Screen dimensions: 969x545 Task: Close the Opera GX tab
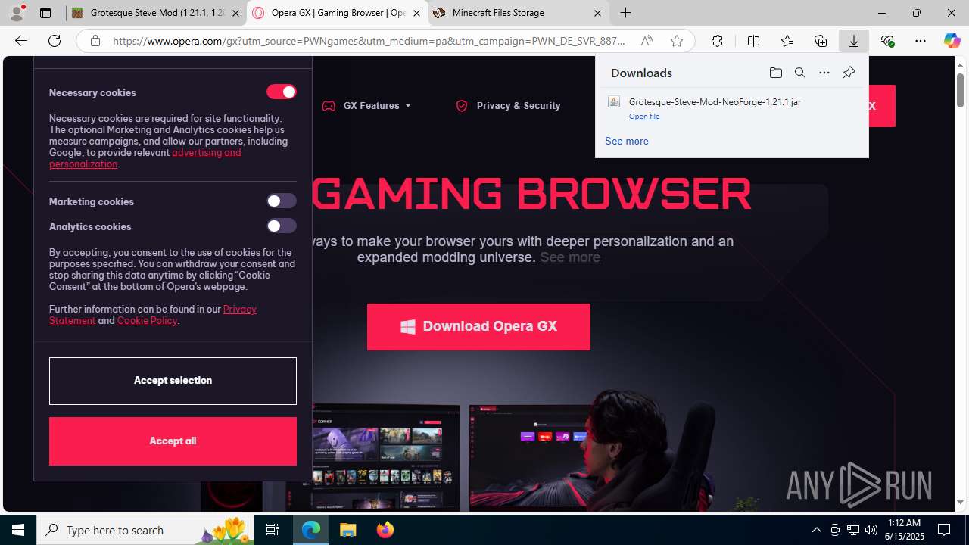pos(416,13)
